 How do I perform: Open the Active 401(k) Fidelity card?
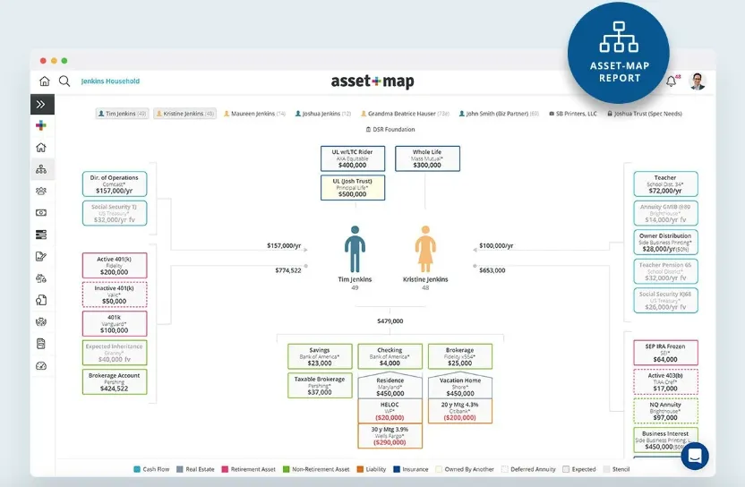tap(115, 265)
